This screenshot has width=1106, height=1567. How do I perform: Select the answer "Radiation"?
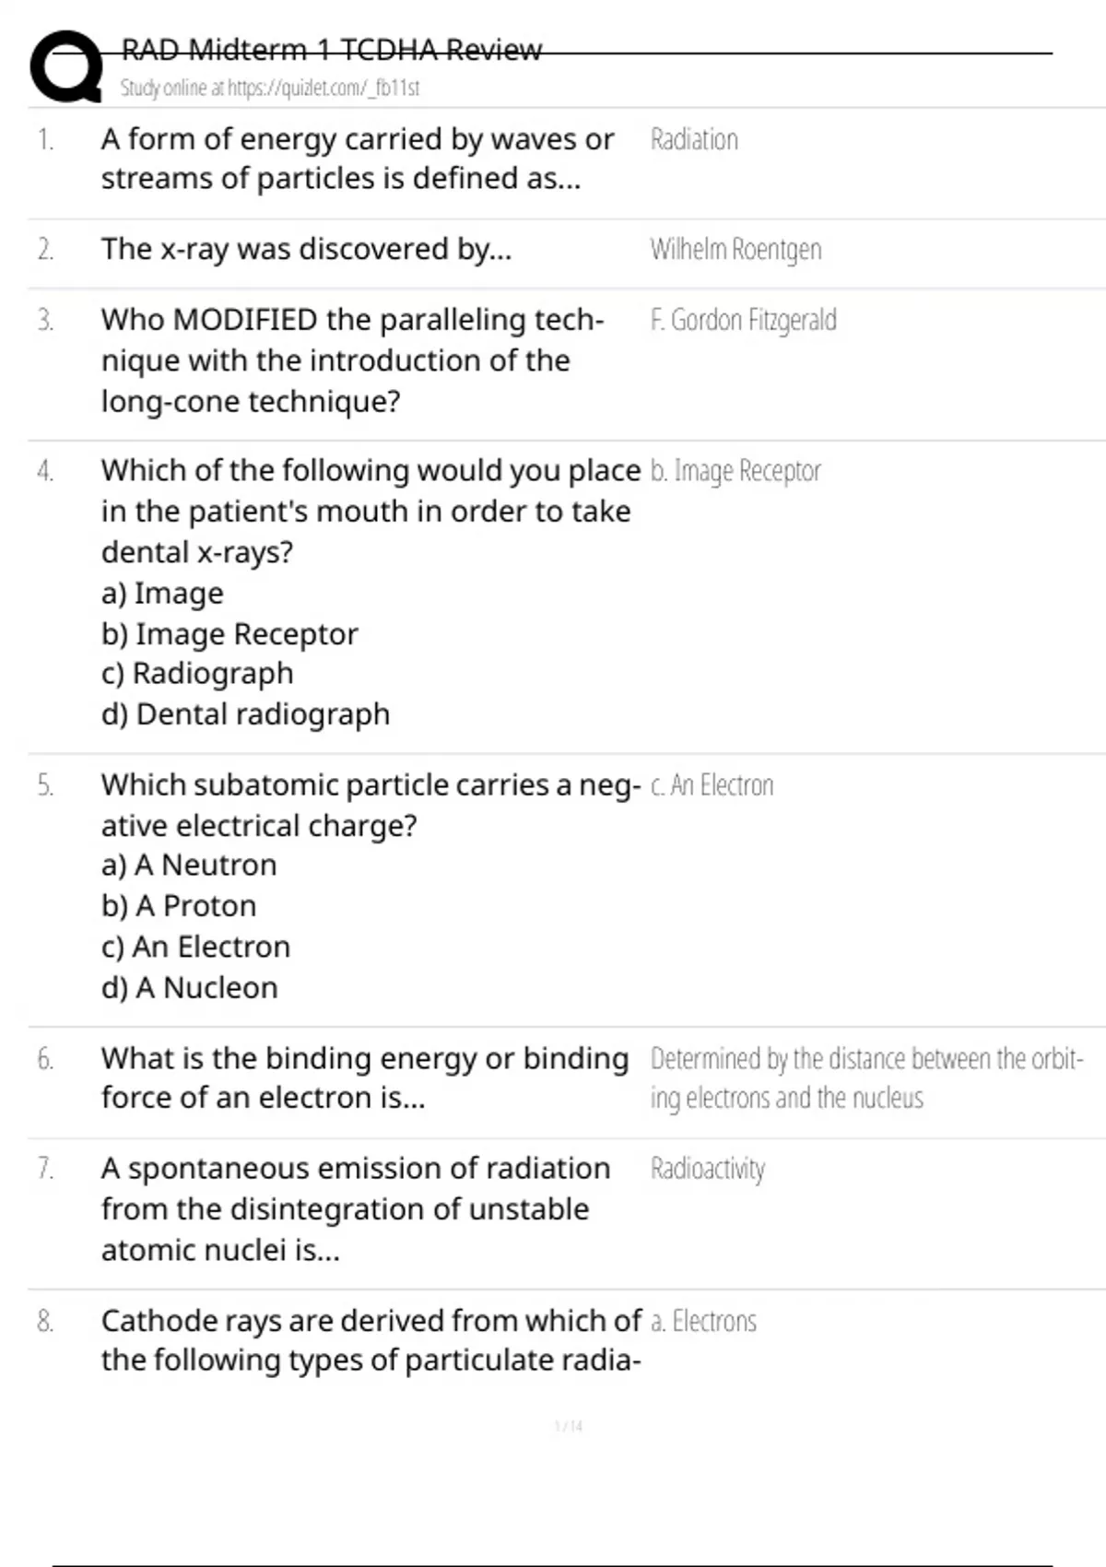click(694, 140)
